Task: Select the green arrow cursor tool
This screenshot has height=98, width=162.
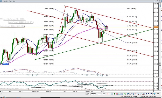Action: tap(125, 94)
